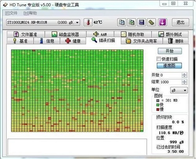The width and height of the screenshot is (196, 159).
Task: Click the gray 381 MB legend swatch
Action: click(x=158, y=100)
